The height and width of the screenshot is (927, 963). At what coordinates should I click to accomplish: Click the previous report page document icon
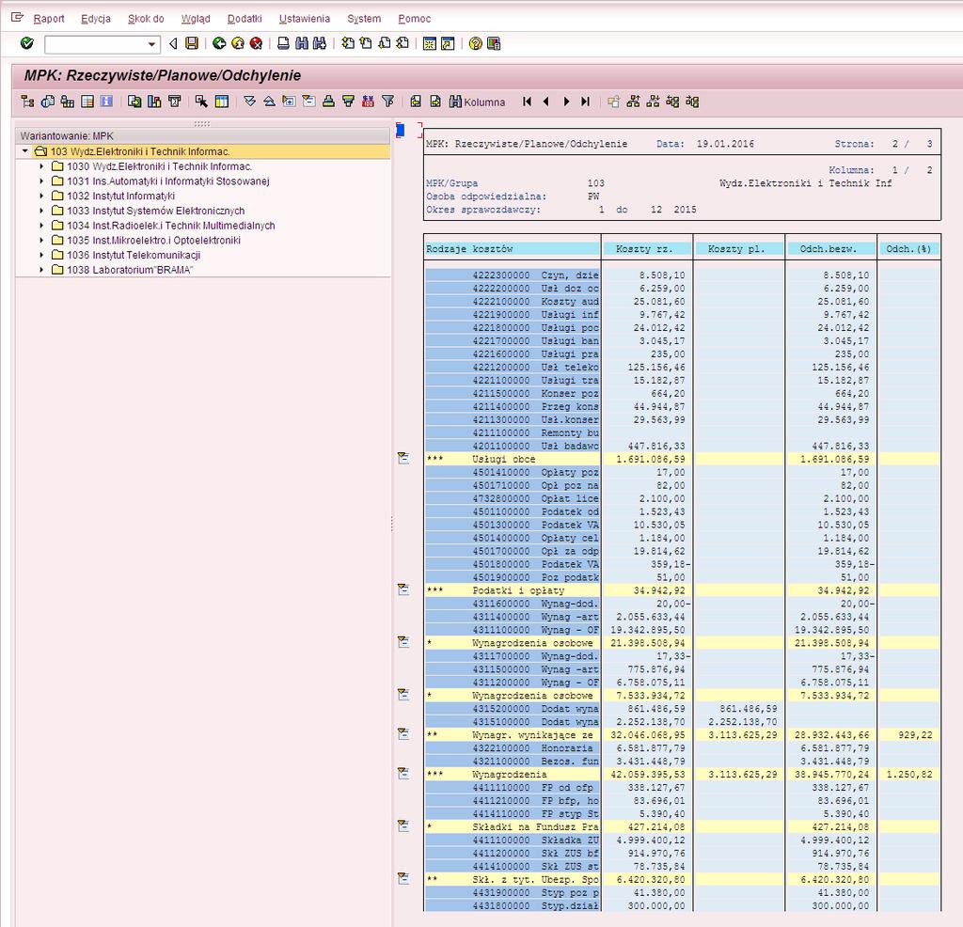point(416,102)
